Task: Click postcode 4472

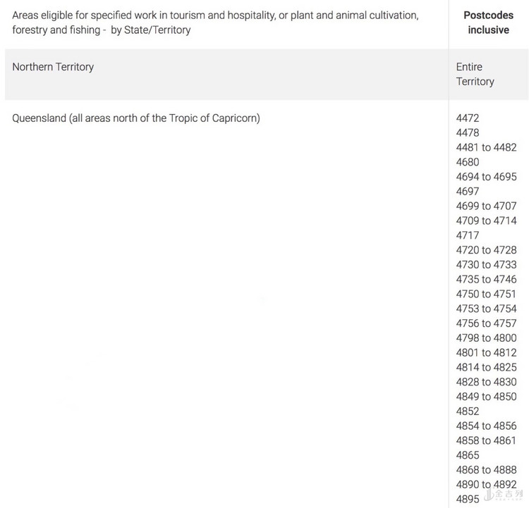Action: tap(468, 118)
